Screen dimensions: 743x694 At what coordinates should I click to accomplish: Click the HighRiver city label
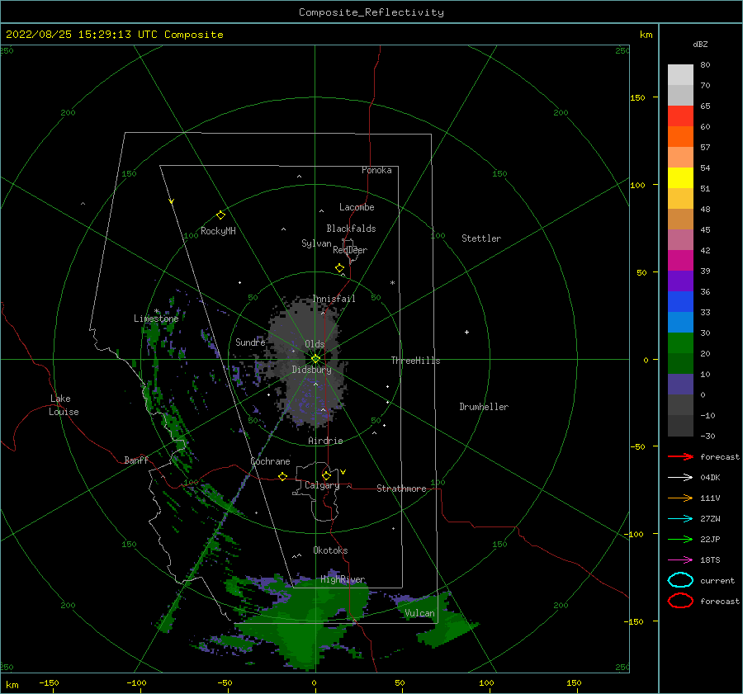pos(343,579)
